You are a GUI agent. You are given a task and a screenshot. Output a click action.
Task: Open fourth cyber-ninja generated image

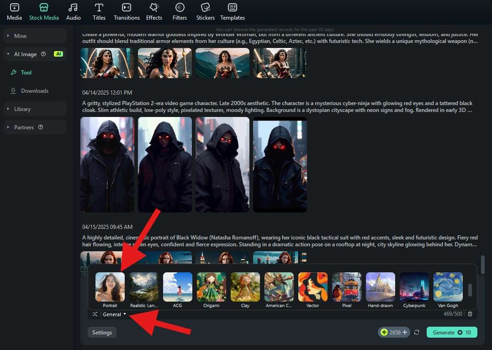pos(280,165)
